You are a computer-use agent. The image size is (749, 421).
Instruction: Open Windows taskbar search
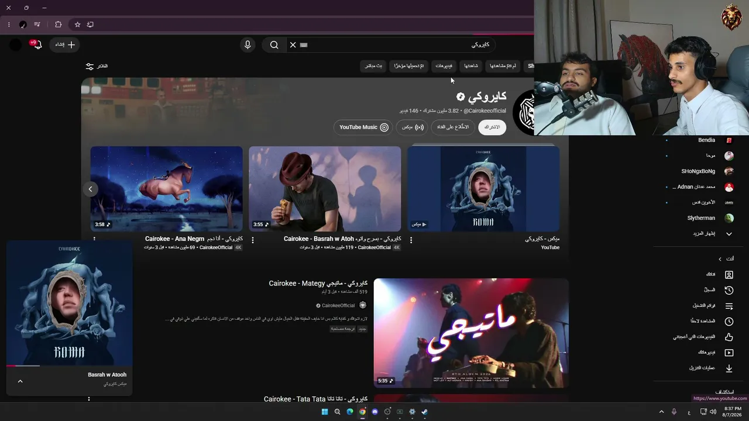338,412
